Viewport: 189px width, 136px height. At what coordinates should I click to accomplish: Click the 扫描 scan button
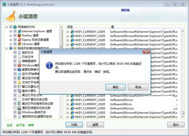(74, 125)
